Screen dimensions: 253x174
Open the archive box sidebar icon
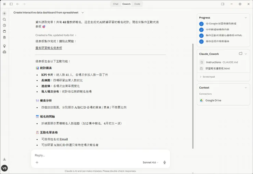coord(4,31)
